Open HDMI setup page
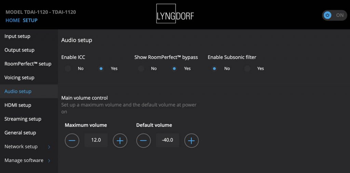This screenshot has width=350, height=173. 29,105
